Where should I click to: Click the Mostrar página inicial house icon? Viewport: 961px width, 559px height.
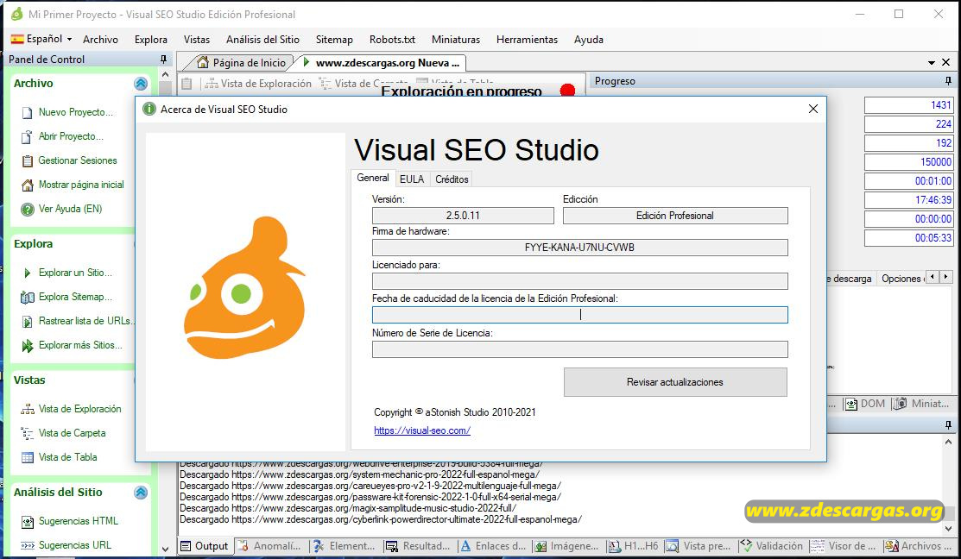tap(27, 185)
